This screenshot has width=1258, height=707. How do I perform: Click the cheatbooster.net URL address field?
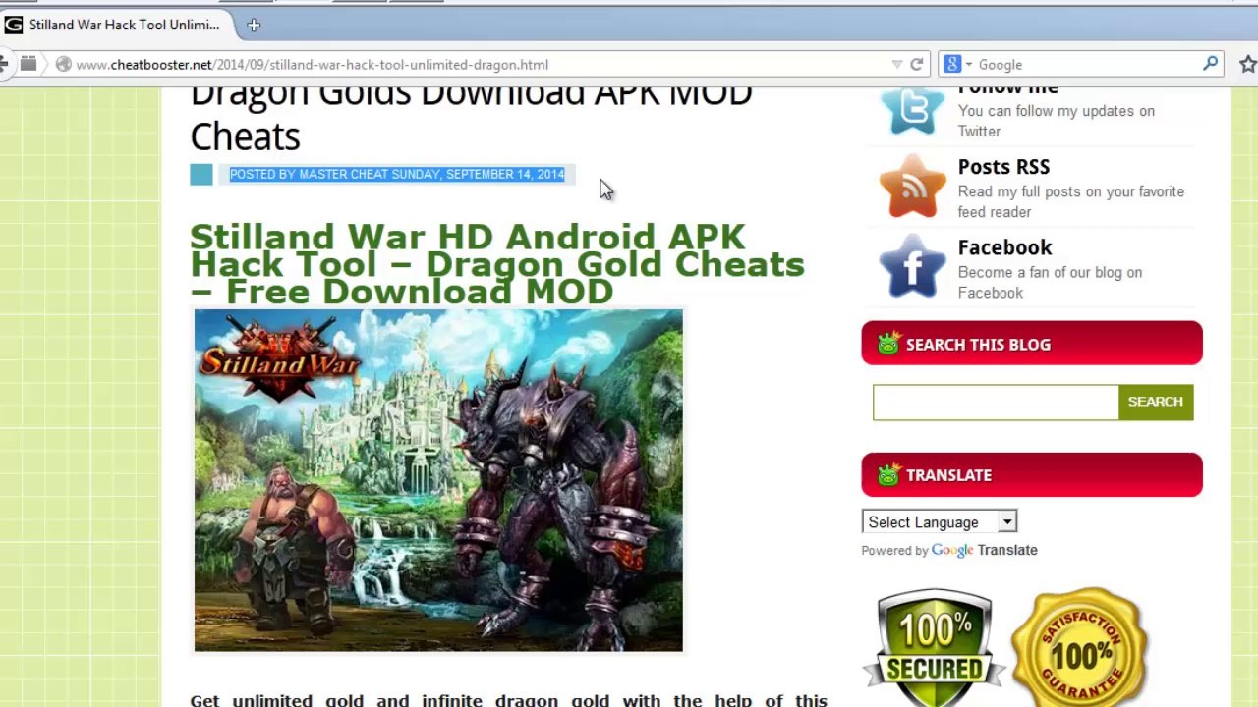coord(472,65)
